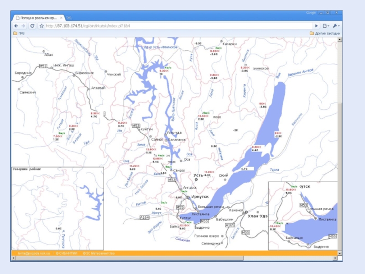Open the wrench settings menu

click(336, 26)
